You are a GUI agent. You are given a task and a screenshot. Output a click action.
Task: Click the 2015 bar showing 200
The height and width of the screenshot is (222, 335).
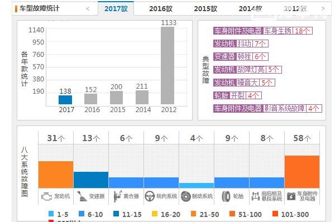pyautogui.click(x=117, y=98)
